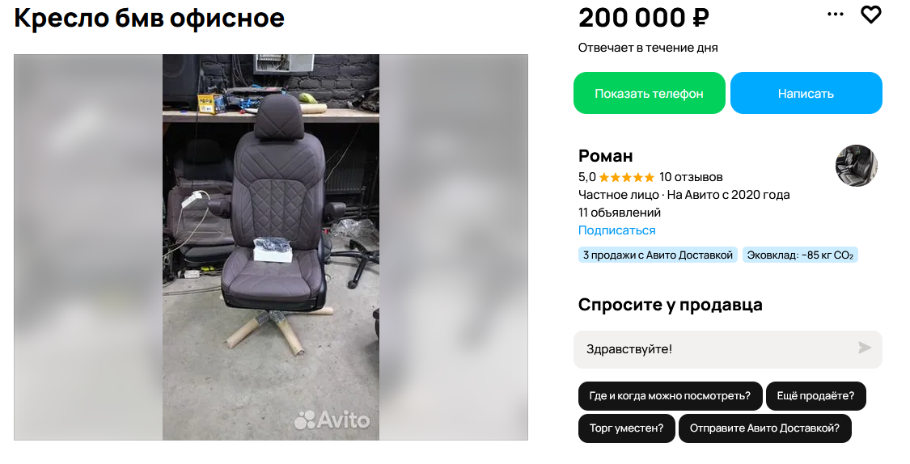Click the blue Написать button
The width and height of the screenshot is (910, 464).
(x=806, y=93)
